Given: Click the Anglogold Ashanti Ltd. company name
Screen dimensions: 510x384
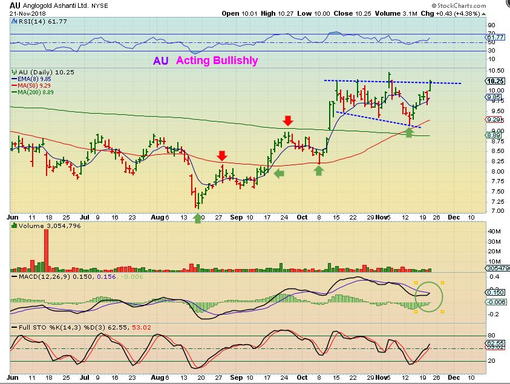Looking at the screenshot, I should [55, 5].
